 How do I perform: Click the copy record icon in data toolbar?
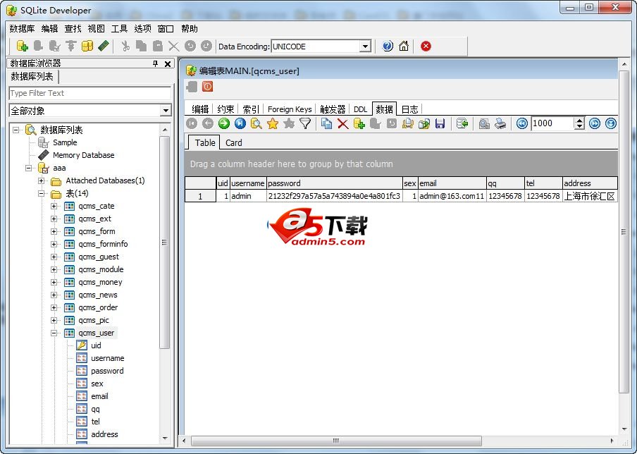click(x=326, y=123)
